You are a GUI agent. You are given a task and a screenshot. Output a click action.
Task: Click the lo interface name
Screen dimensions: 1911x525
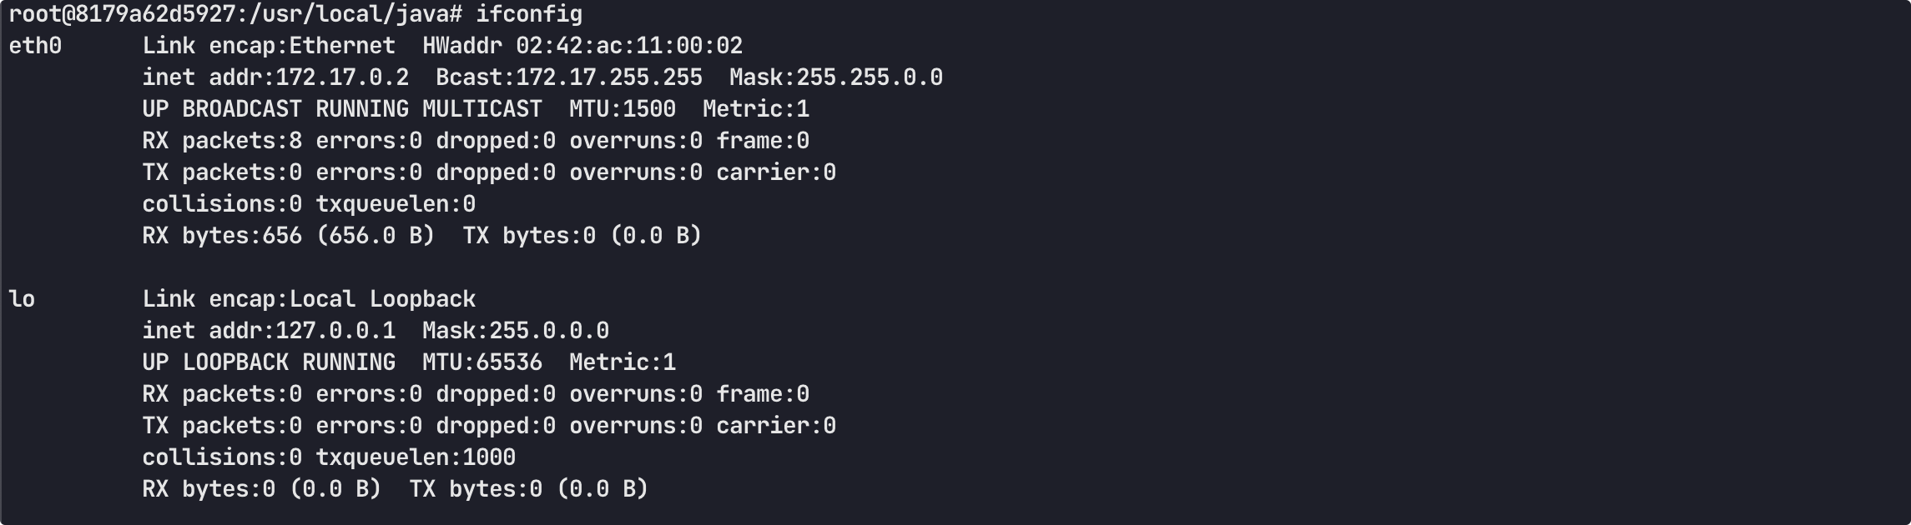22,299
